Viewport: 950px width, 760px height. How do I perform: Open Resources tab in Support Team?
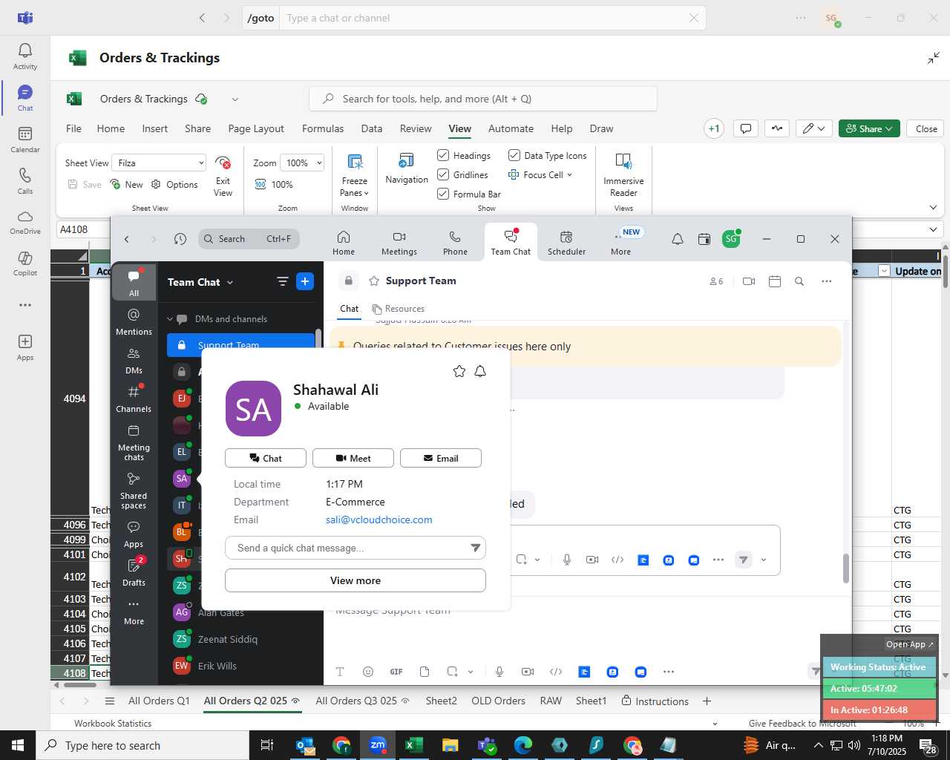(399, 309)
